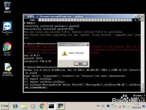Click the Show Desktop tray icon

(x=144, y=106)
